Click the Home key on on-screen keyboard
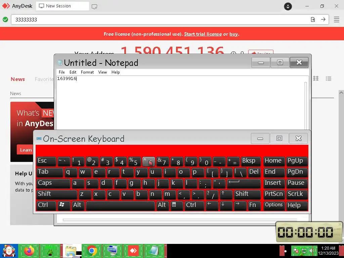This screenshot has height=258, width=344. (274, 162)
